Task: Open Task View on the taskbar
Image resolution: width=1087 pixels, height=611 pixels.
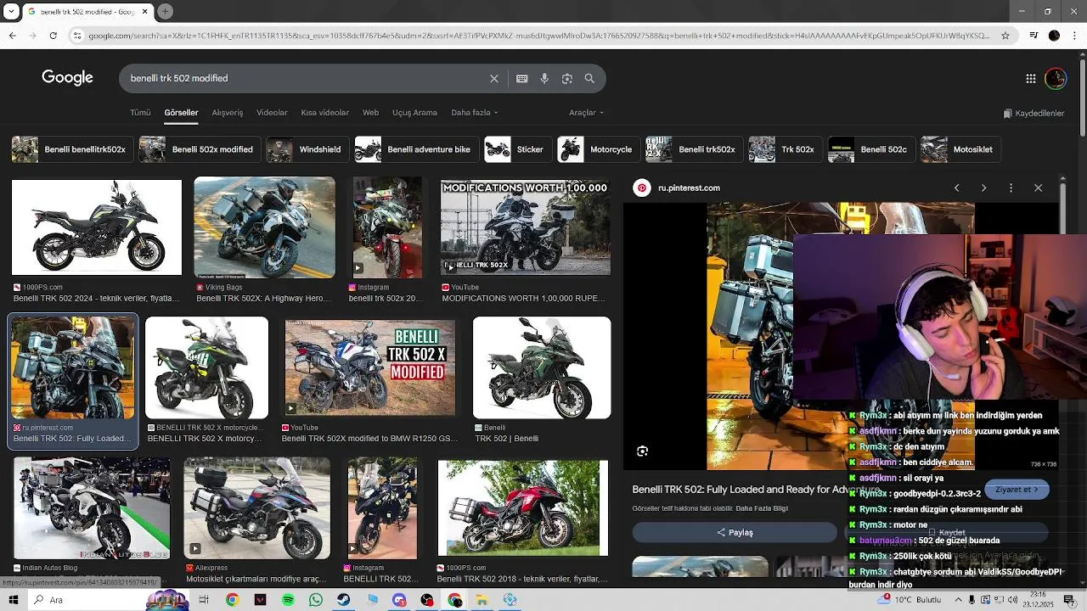Action: click(x=204, y=600)
